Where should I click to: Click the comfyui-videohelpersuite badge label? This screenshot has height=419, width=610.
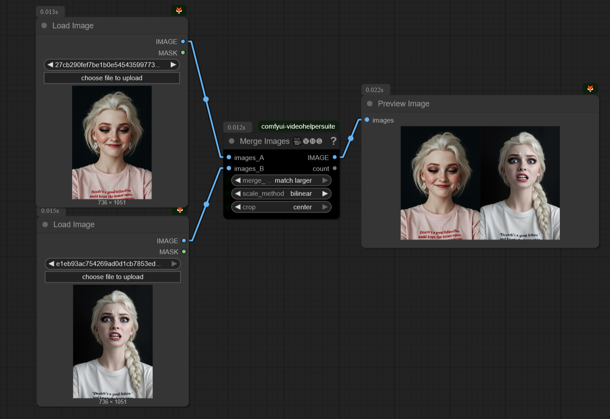(298, 127)
